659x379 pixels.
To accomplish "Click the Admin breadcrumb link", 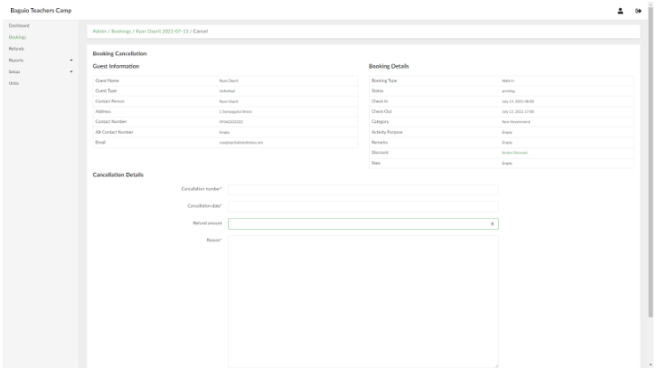I will (x=99, y=32).
